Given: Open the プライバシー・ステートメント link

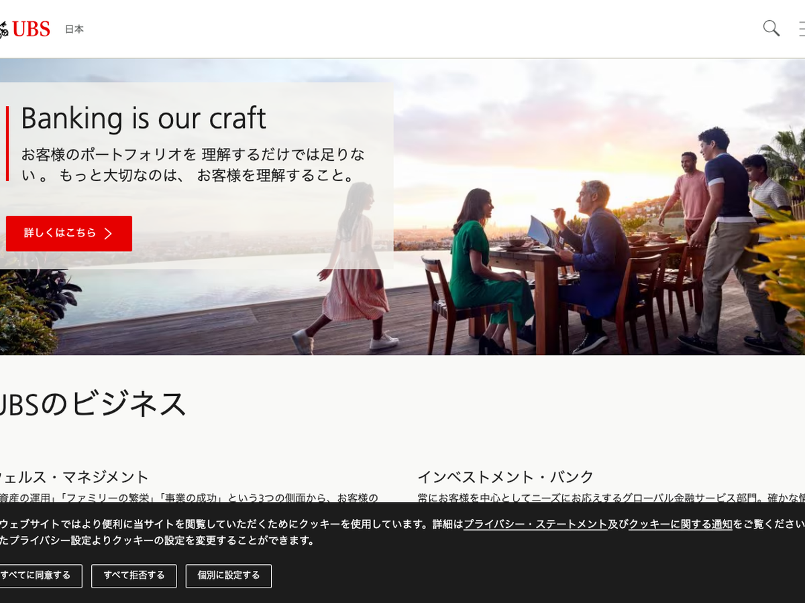Looking at the screenshot, I should coord(535,524).
